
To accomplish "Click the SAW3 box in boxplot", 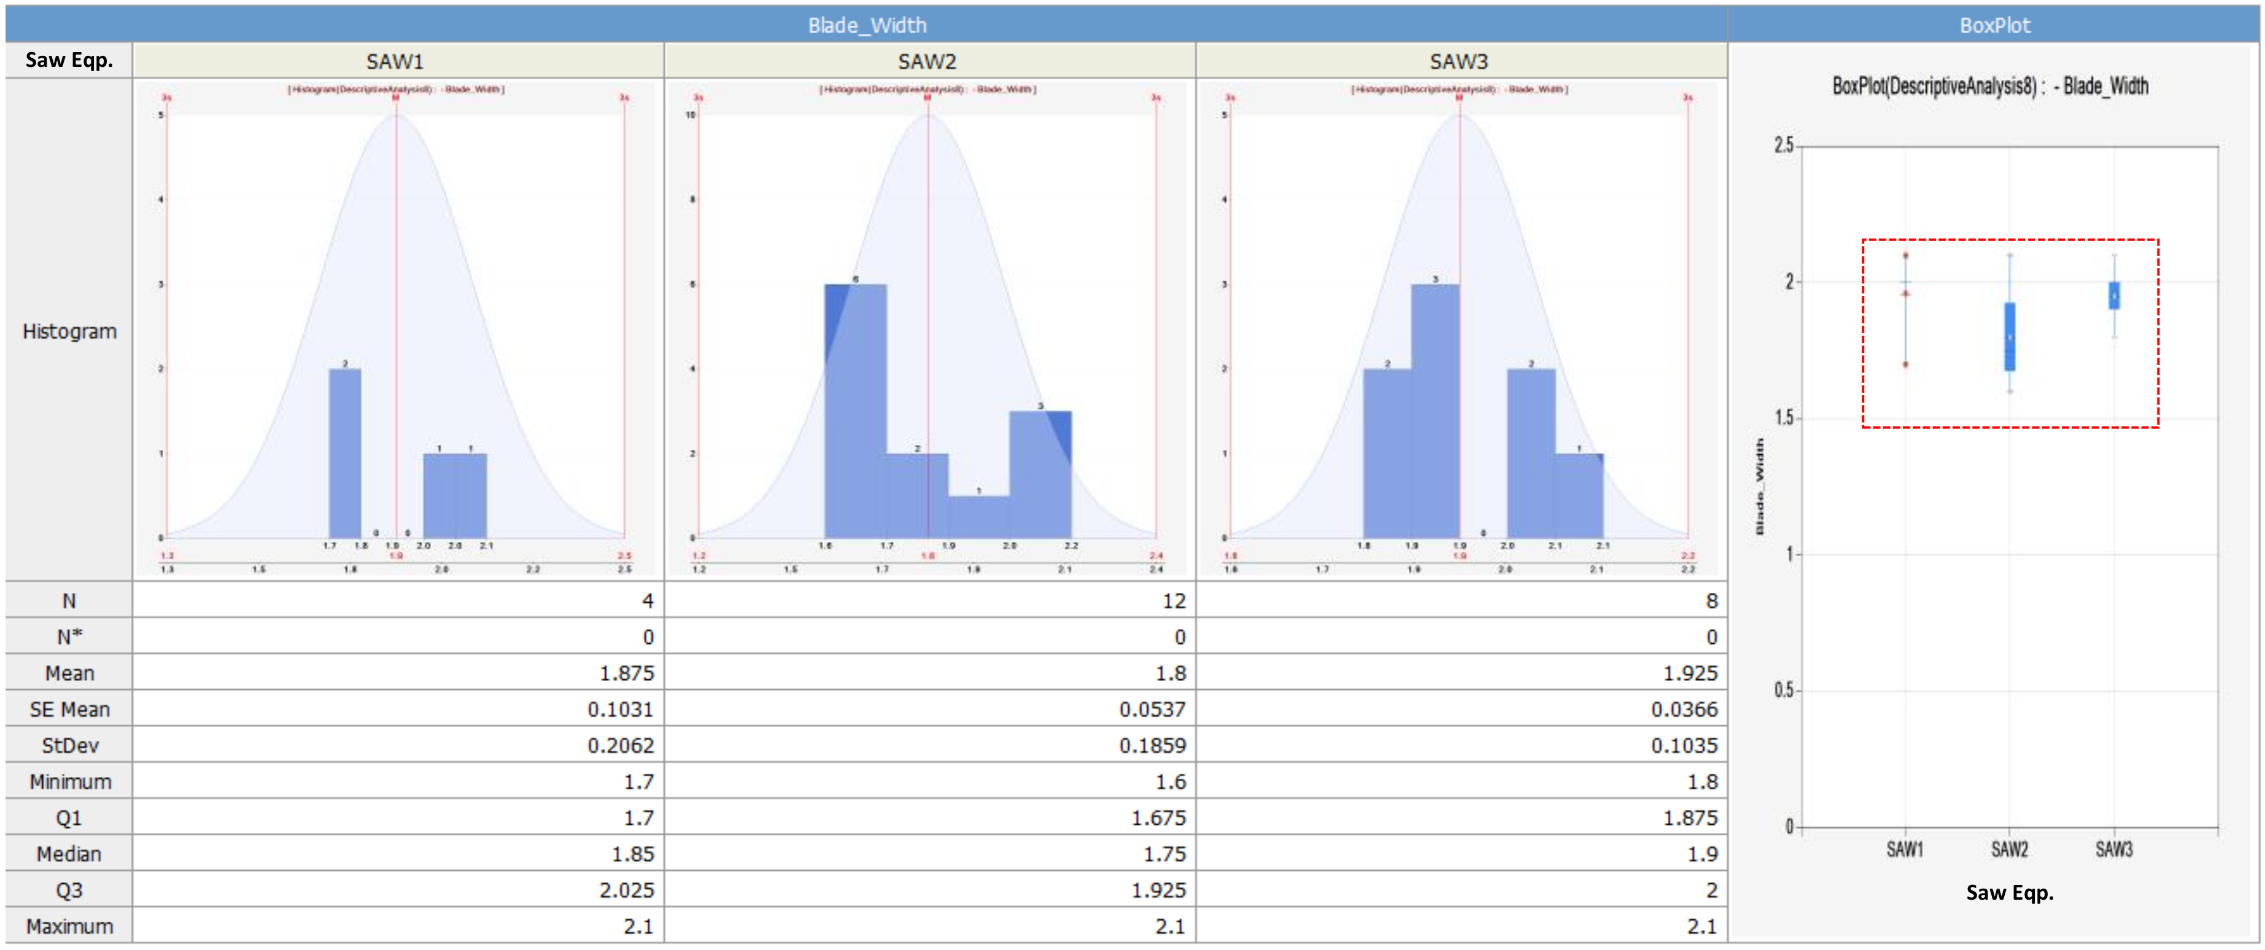I will (x=2114, y=295).
